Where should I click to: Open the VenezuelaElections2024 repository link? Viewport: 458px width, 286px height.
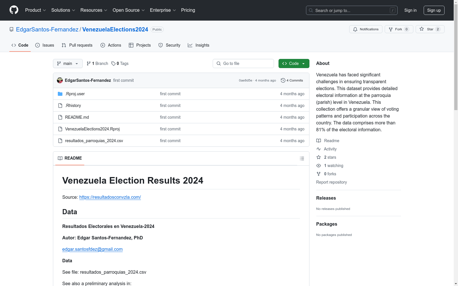click(115, 29)
